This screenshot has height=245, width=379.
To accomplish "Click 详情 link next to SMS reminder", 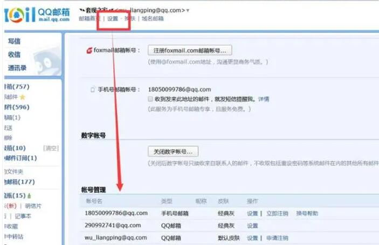I will click(x=263, y=99).
